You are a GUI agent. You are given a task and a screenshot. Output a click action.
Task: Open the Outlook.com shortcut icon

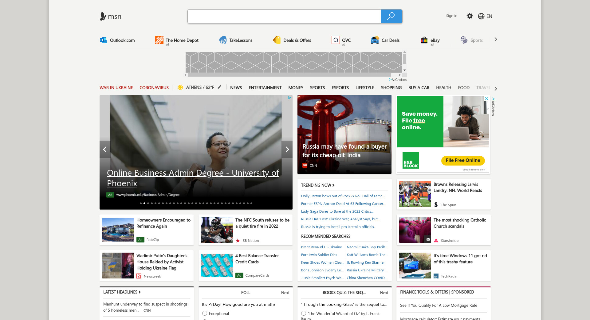click(103, 40)
